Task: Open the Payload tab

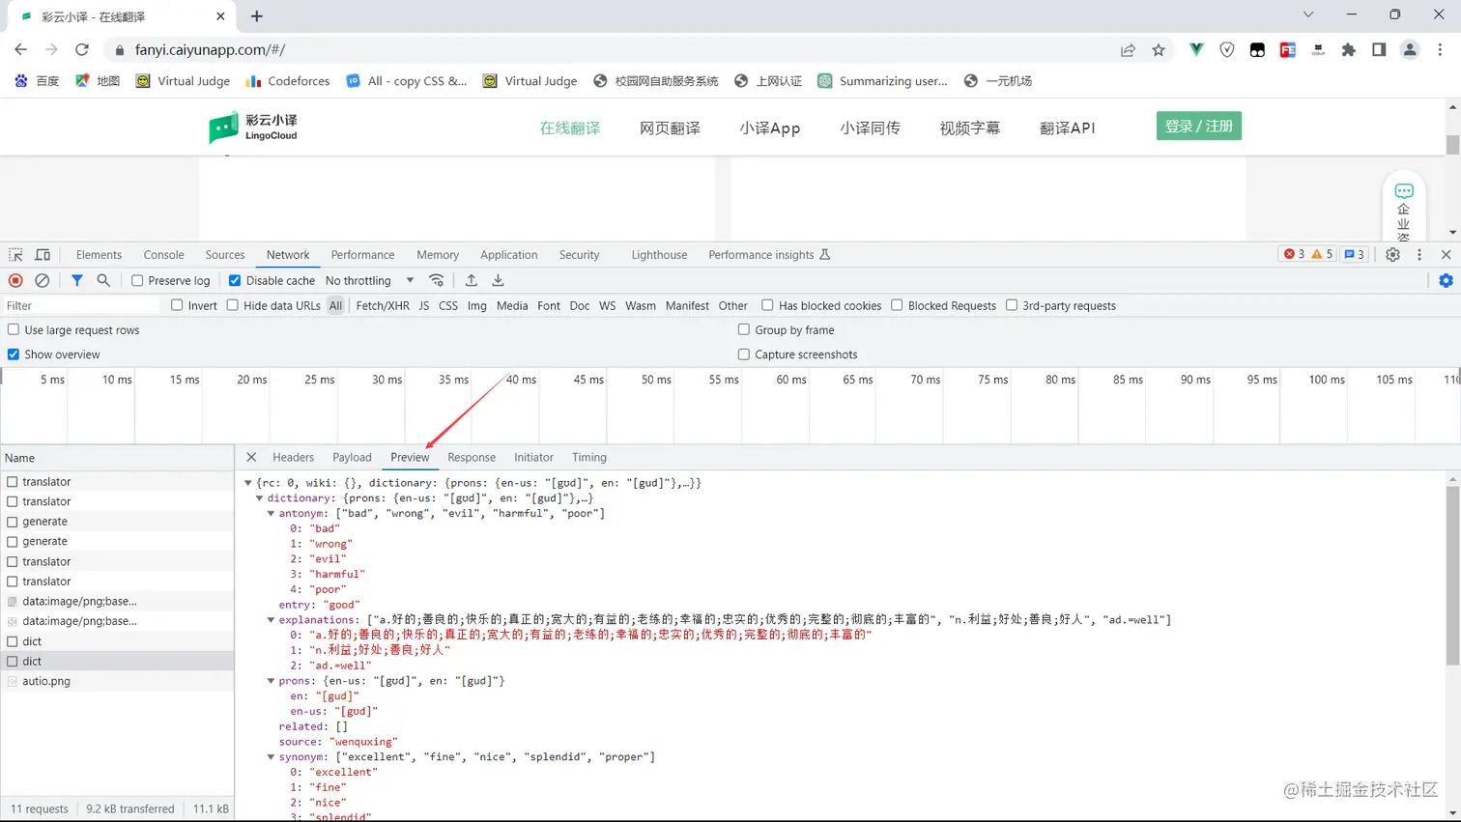Action: tap(352, 457)
